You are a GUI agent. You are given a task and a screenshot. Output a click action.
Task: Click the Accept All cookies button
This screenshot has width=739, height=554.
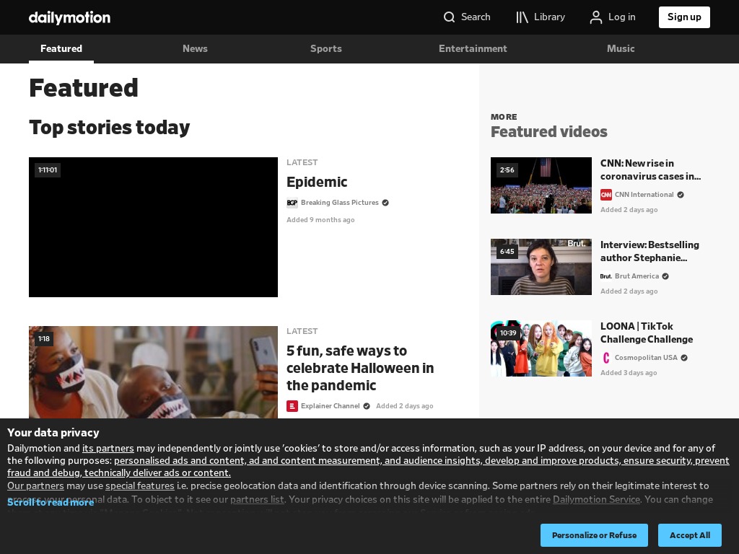point(690,535)
